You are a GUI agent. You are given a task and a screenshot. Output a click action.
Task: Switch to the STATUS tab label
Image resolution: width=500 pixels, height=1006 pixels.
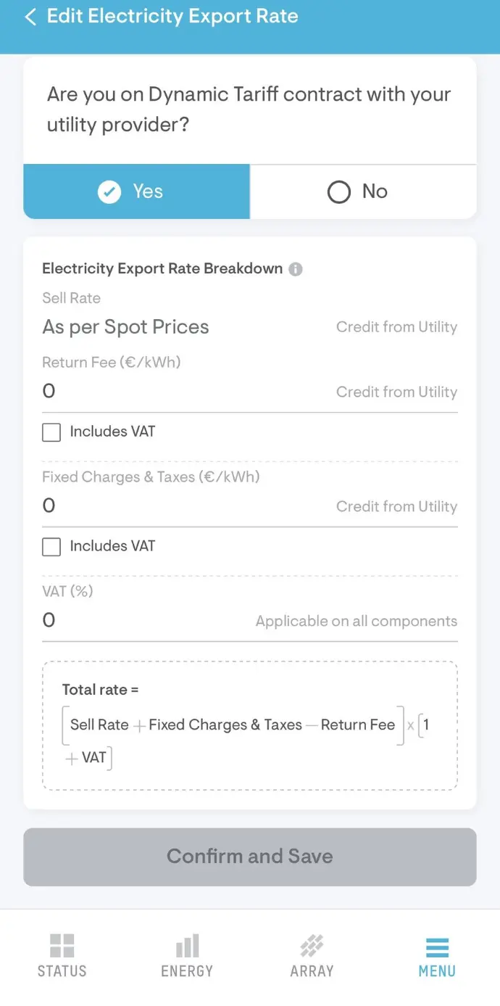pyautogui.click(x=62, y=971)
